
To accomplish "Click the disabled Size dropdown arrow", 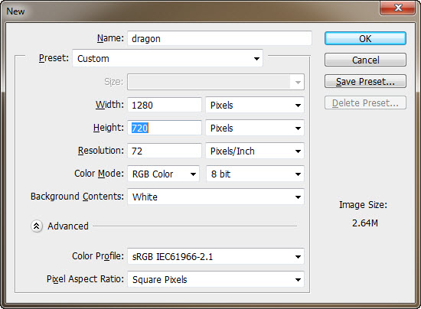I will coord(298,82).
